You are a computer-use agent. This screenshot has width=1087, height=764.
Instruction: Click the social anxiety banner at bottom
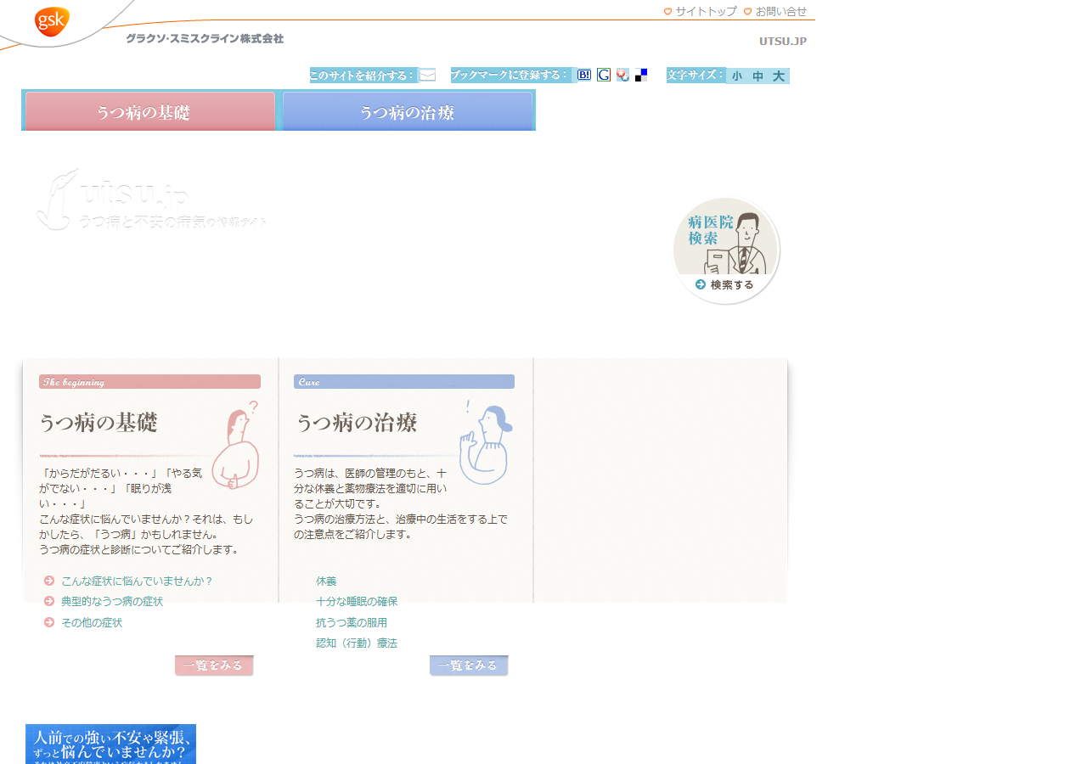point(110,744)
